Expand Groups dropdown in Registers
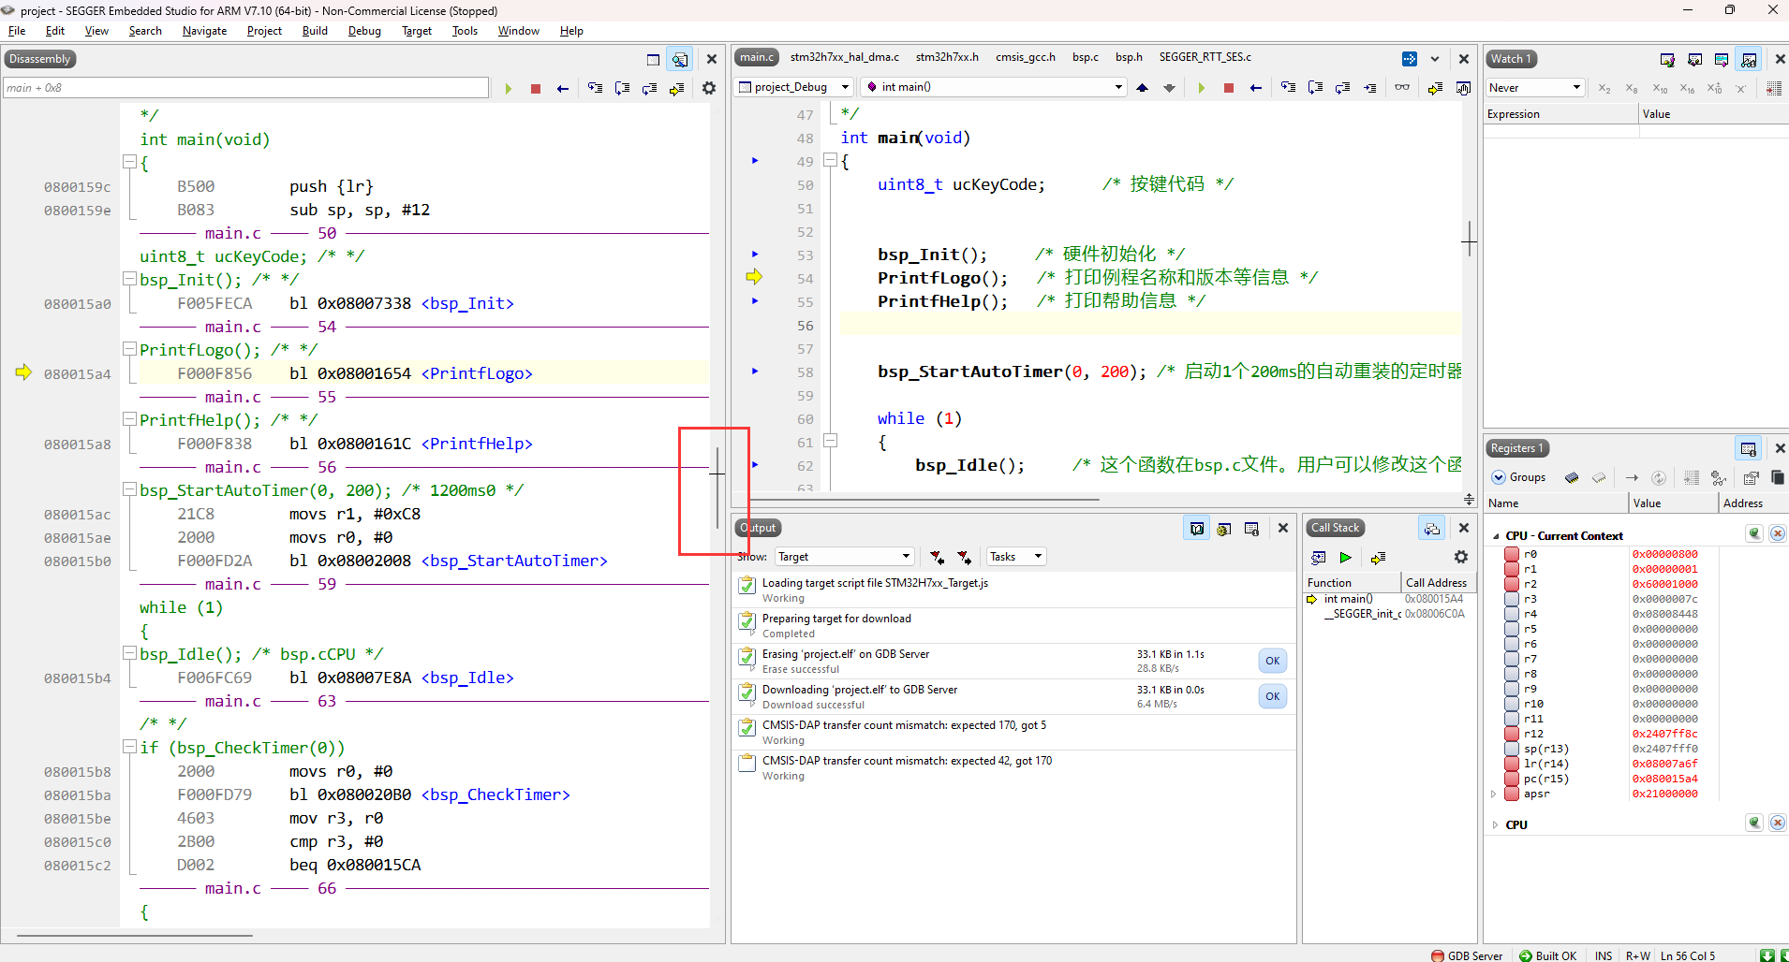This screenshot has width=1789, height=962. point(1519,477)
